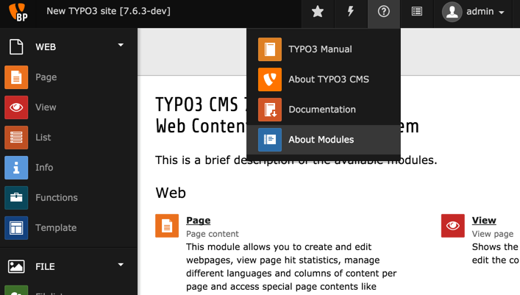Open the Info module
This screenshot has width=520, height=295.
point(44,168)
